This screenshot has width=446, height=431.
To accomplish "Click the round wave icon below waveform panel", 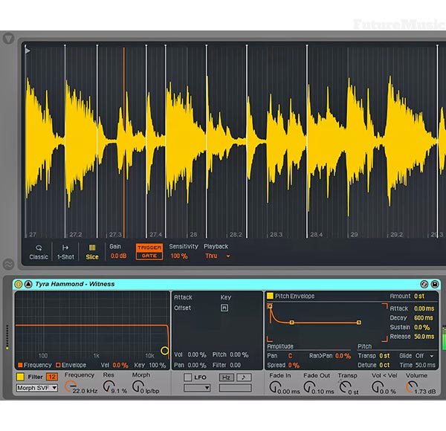I will (8, 264).
